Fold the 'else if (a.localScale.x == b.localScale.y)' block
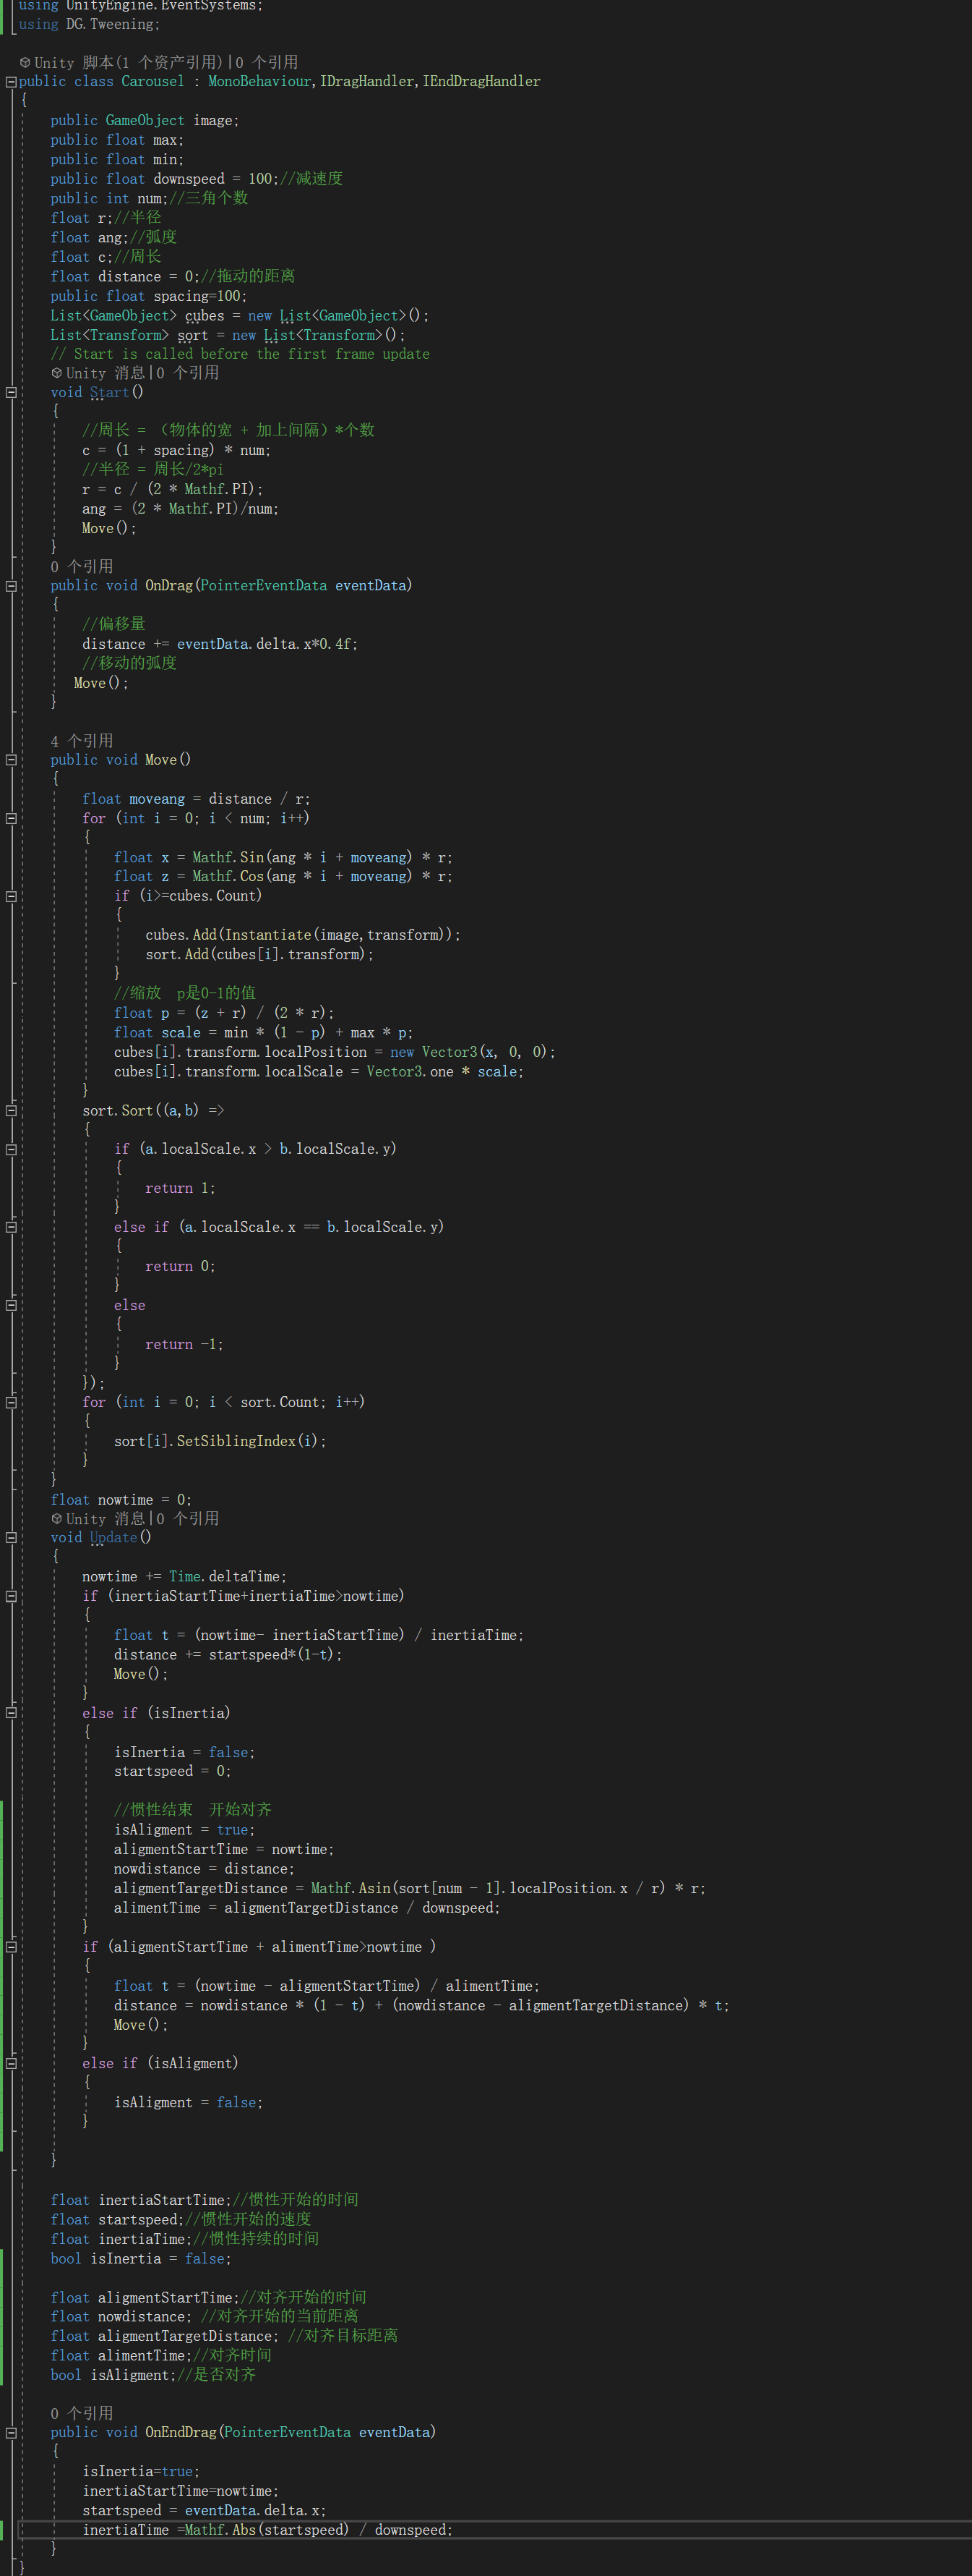This screenshot has width=972, height=2576. pyautogui.click(x=11, y=1227)
